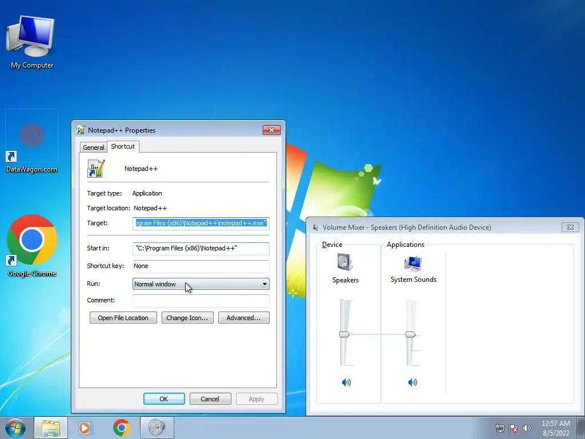
Task: Click the Applications section label
Action: click(x=406, y=245)
